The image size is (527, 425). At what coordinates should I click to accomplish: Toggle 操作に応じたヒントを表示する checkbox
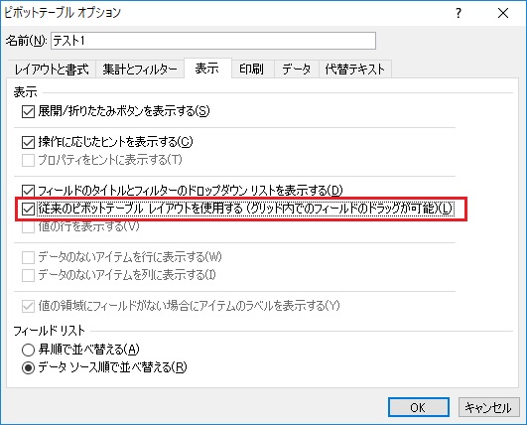[x=28, y=142]
